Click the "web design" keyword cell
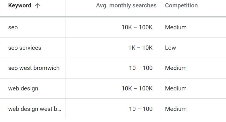226x122 pixels. [23, 88]
